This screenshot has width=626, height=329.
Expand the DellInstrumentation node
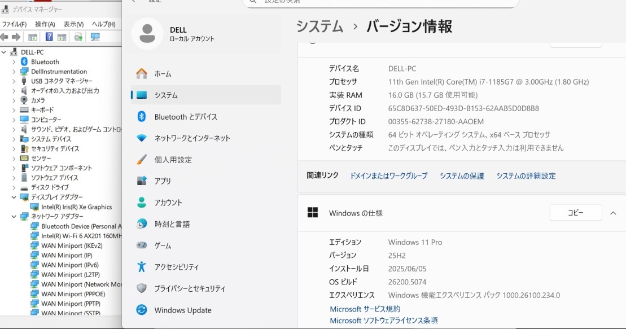coord(14,72)
